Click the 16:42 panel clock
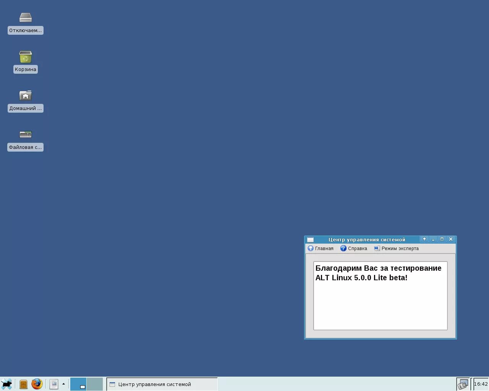The image size is (489, 391). 481,384
